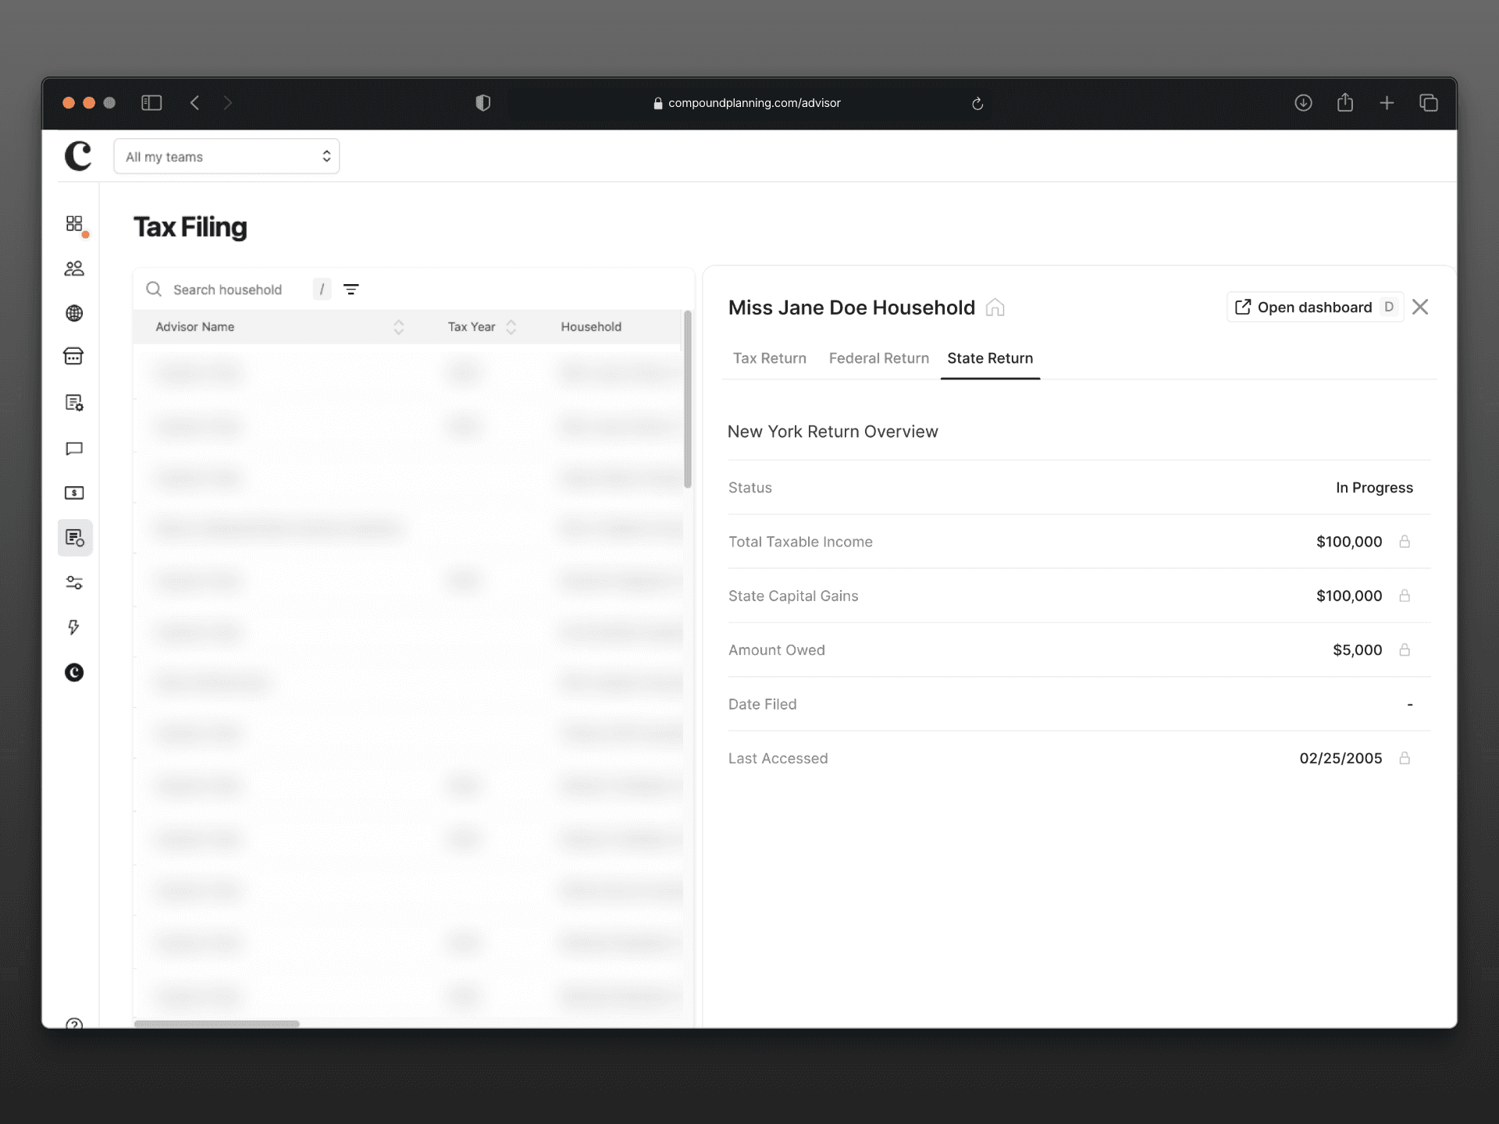The width and height of the screenshot is (1499, 1124).
Task: Reload the page in the browser
Action: pyautogui.click(x=977, y=103)
